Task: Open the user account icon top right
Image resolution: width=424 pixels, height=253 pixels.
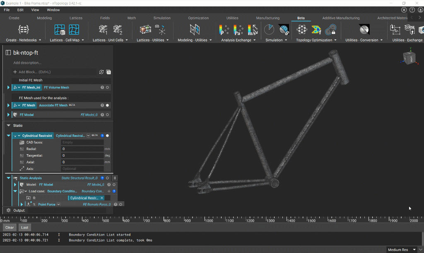Action: point(421,10)
